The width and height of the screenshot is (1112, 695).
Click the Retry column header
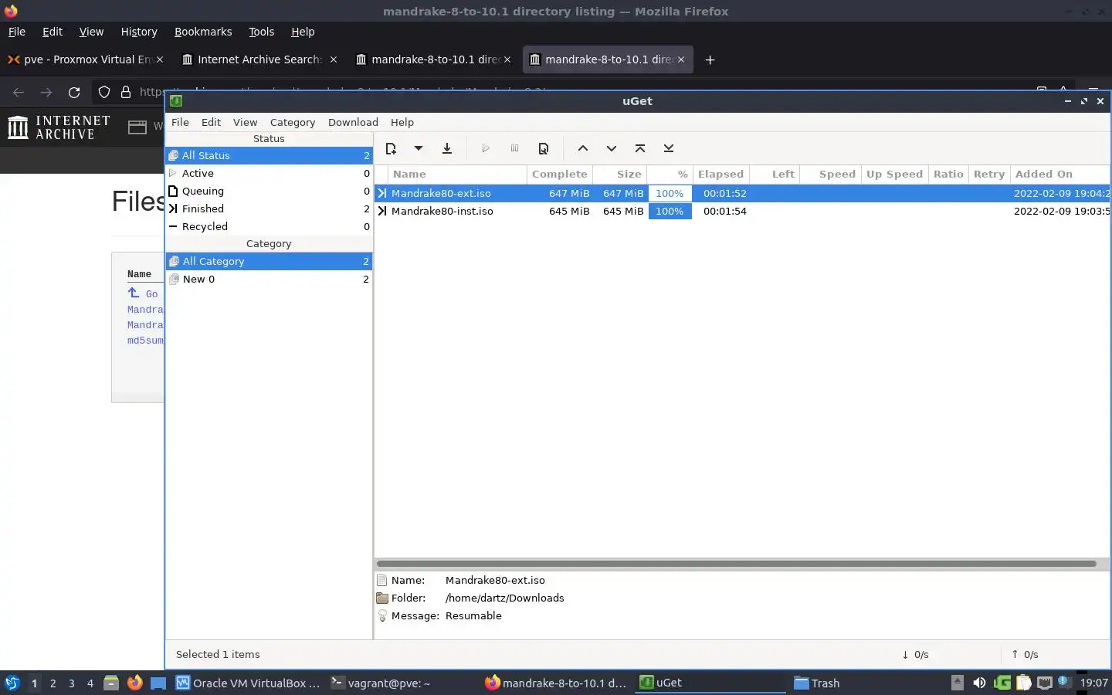(989, 174)
